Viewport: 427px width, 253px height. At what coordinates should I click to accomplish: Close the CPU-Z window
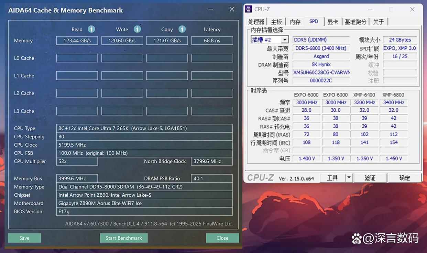(x=412, y=10)
